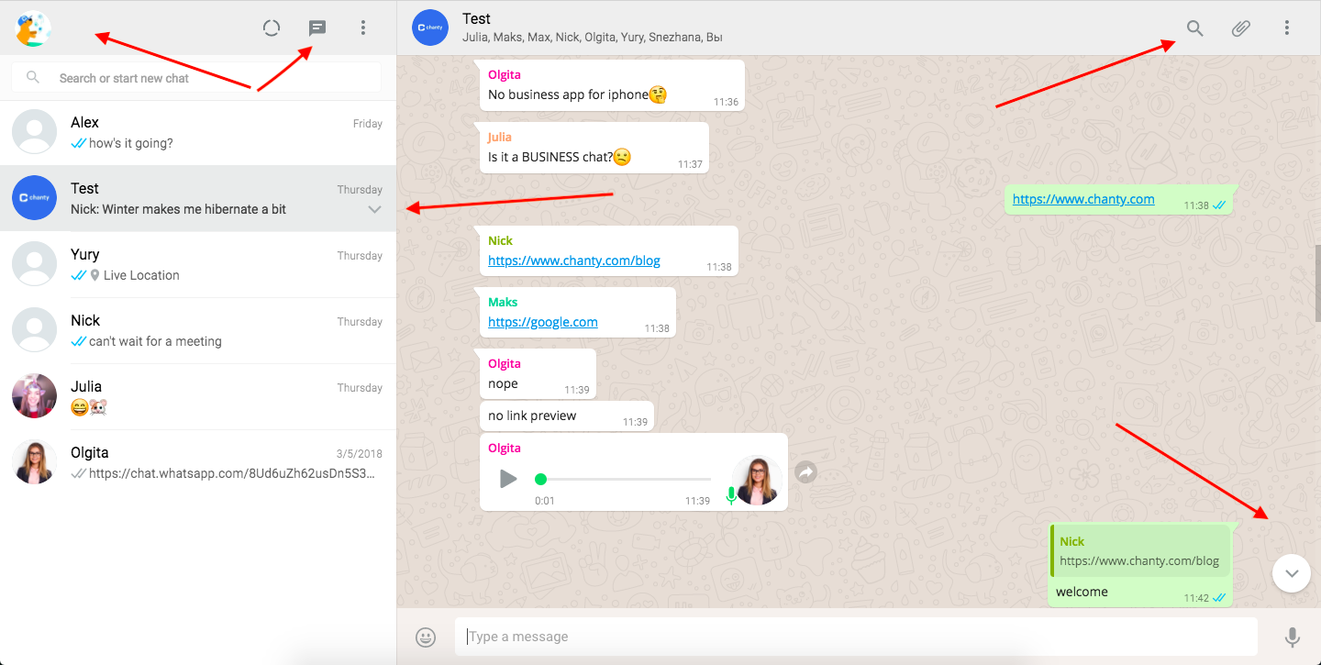
Task: Open the chat with Yury
Action: [198, 263]
